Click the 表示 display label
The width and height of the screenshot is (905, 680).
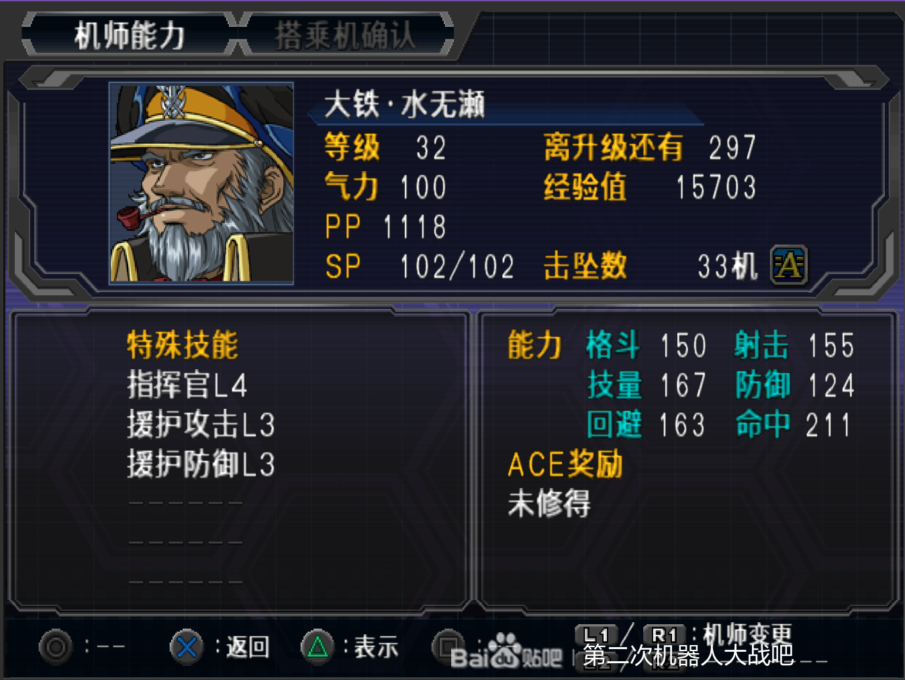[376, 647]
